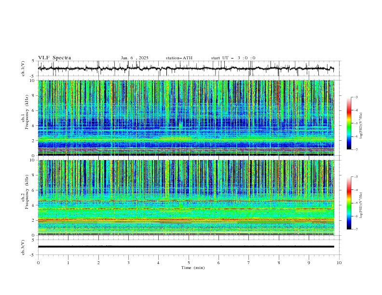
Task: Click time axis tick label "9"
Action: click(309, 263)
